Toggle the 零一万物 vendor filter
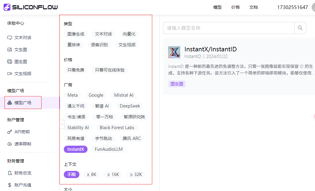 click(104, 117)
